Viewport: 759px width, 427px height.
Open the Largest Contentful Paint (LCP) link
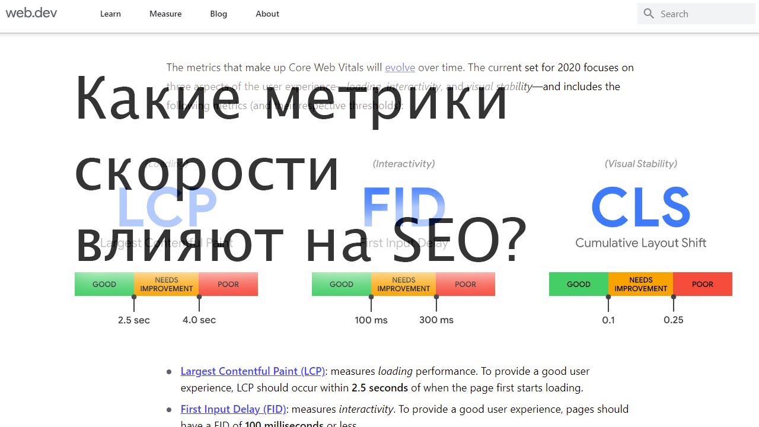pos(253,371)
